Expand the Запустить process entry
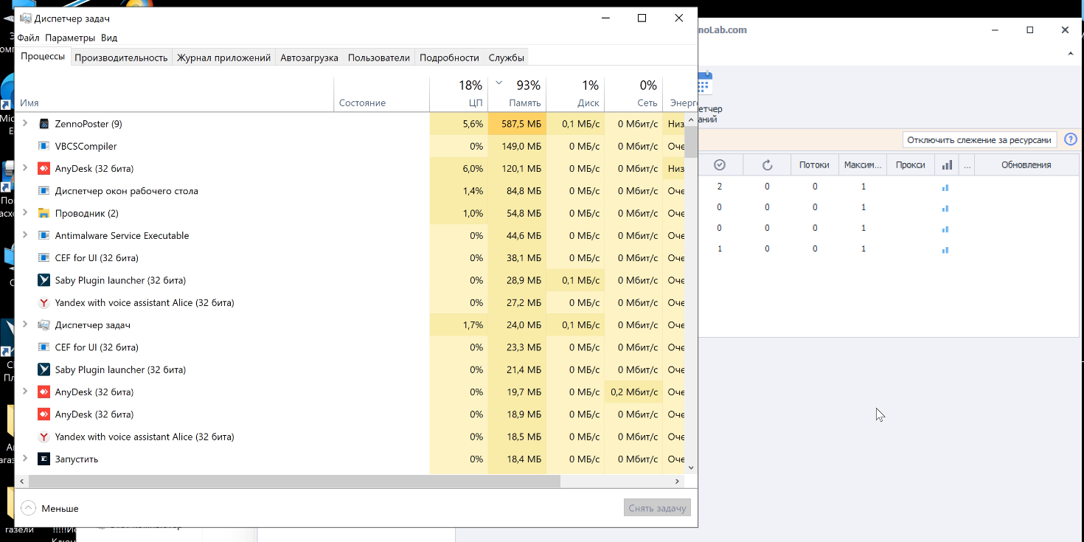 click(x=25, y=459)
